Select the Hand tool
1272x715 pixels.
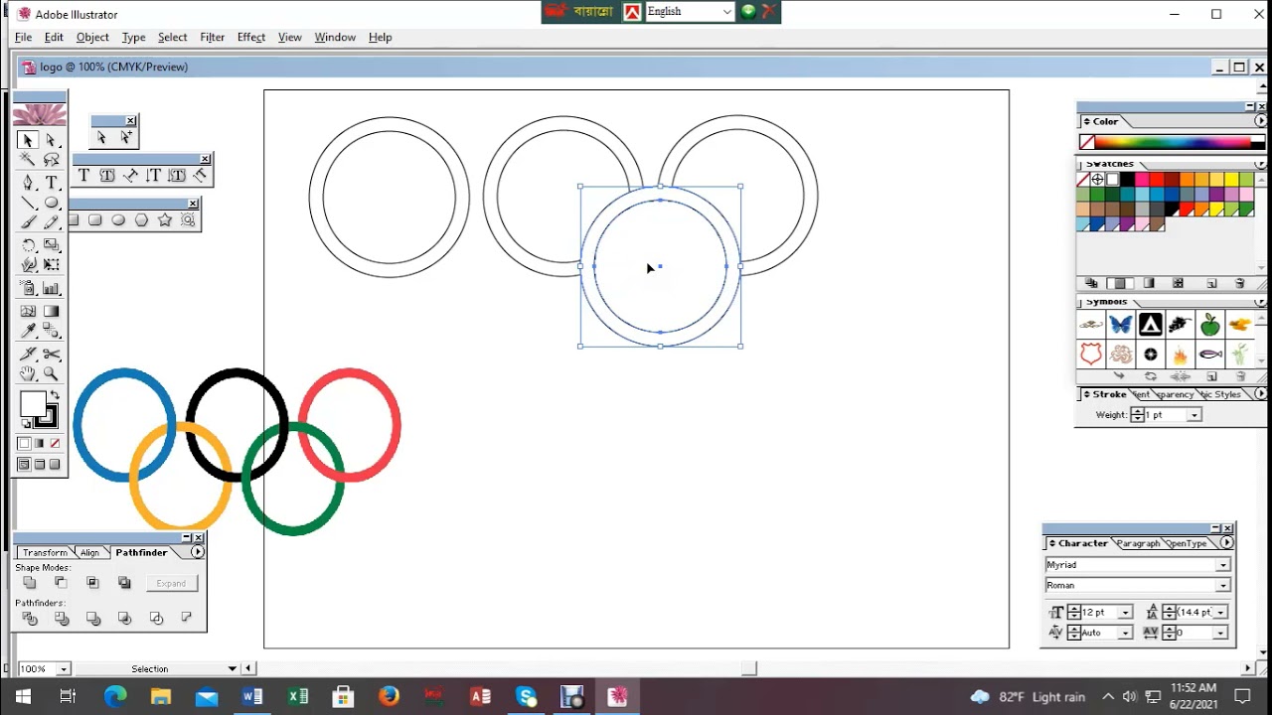click(x=28, y=373)
